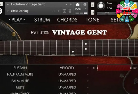
Task: Save the snapshot with the floppy disk icon
Action: point(64,11)
